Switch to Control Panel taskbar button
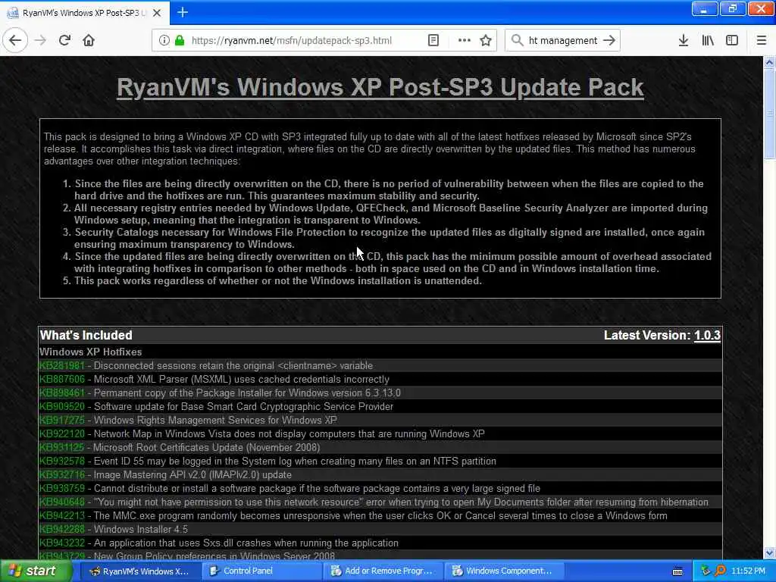 coord(261,571)
